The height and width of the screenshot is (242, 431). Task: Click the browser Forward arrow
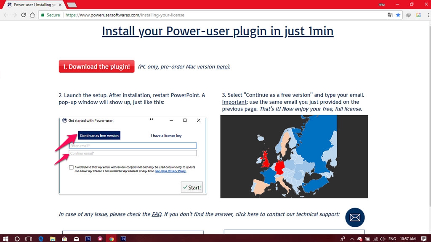pos(15,15)
